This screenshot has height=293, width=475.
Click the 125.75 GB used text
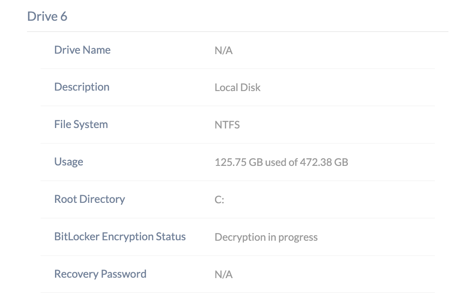(x=251, y=162)
